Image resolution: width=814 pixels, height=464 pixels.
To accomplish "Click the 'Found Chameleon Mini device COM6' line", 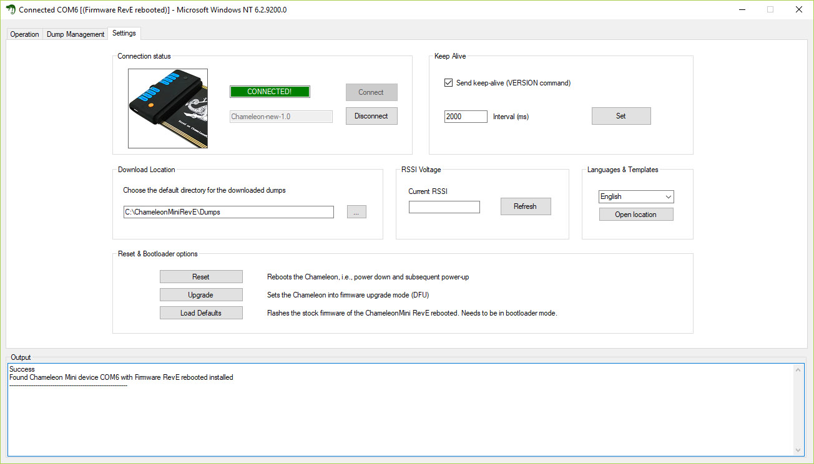I will pos(121,377).
